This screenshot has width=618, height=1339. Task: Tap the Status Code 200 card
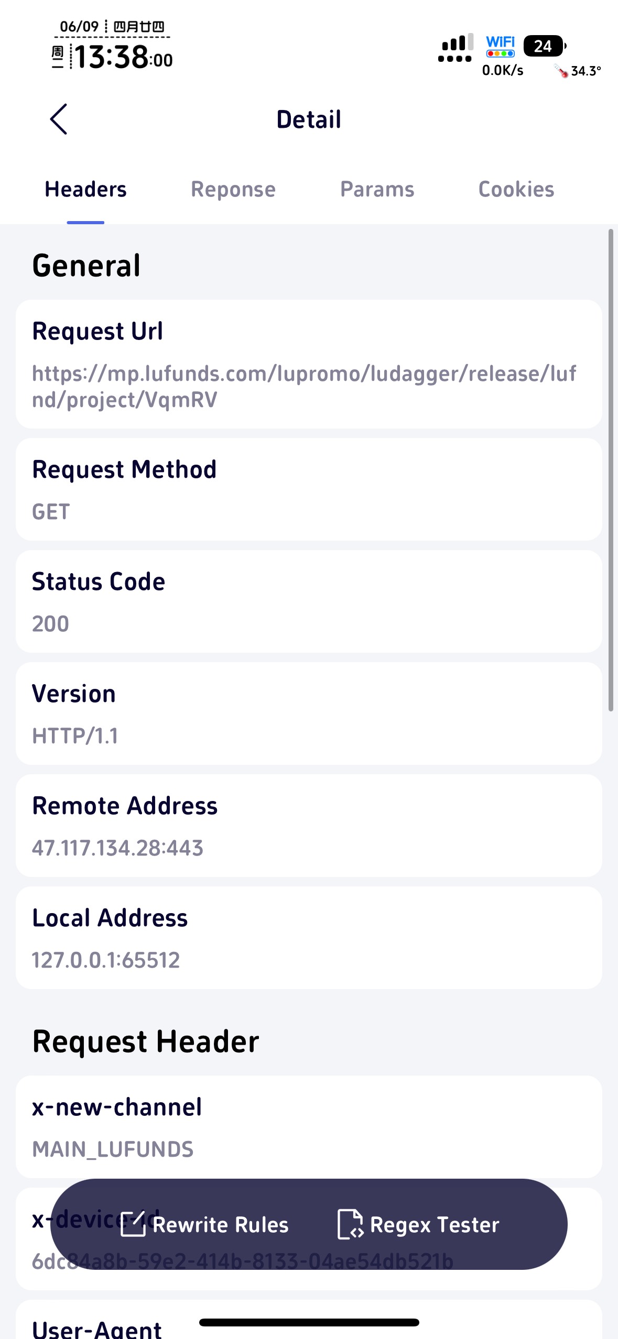coord(309,601)
